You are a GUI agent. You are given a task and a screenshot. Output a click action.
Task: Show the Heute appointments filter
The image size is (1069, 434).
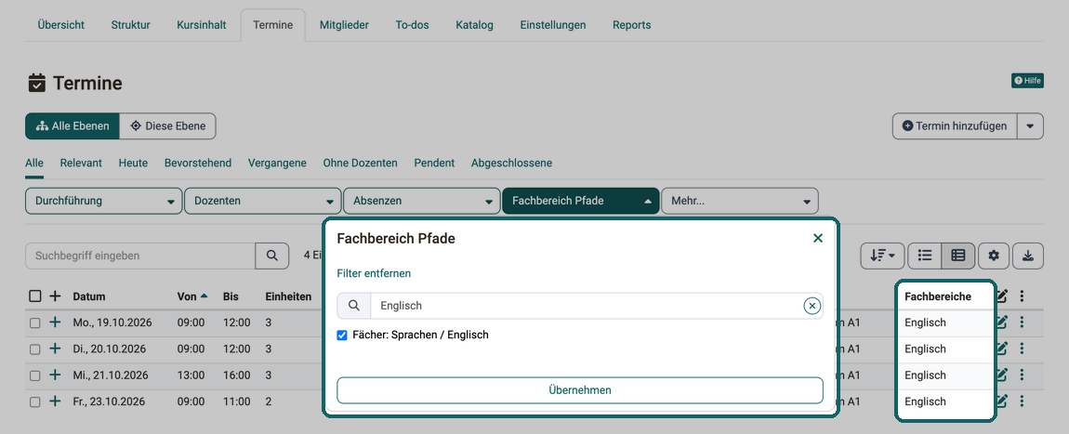pyautogui.click(x=133, y=164)
